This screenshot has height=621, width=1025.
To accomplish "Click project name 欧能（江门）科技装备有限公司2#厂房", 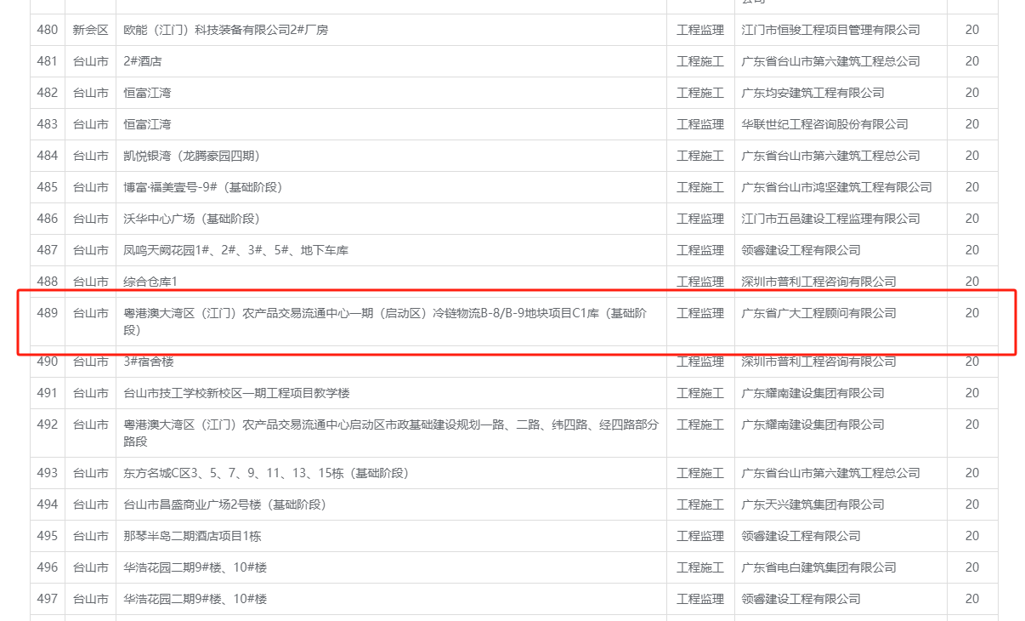I will [x=226, y=30].
